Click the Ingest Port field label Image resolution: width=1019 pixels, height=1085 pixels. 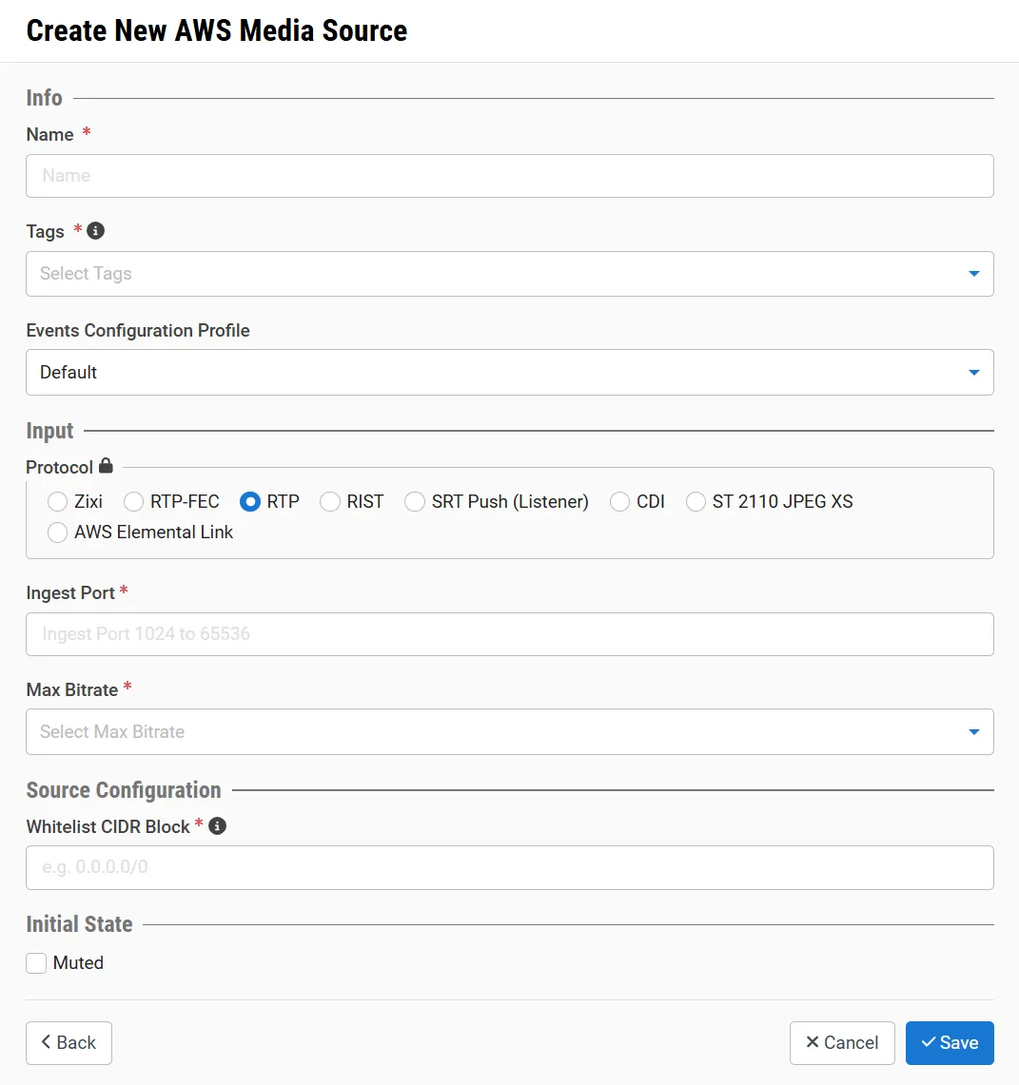(70, 593)
